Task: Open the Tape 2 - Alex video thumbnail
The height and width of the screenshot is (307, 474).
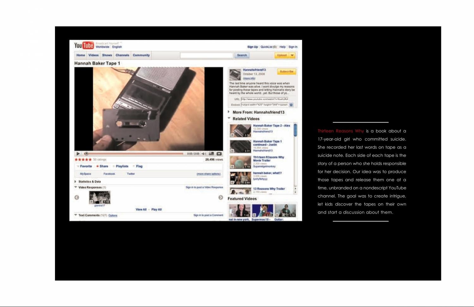Action: point(240,130)
